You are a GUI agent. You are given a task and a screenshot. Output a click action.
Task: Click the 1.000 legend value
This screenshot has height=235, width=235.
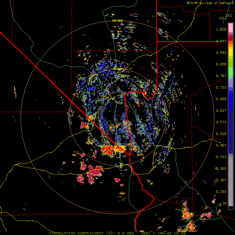coord(221,29)
